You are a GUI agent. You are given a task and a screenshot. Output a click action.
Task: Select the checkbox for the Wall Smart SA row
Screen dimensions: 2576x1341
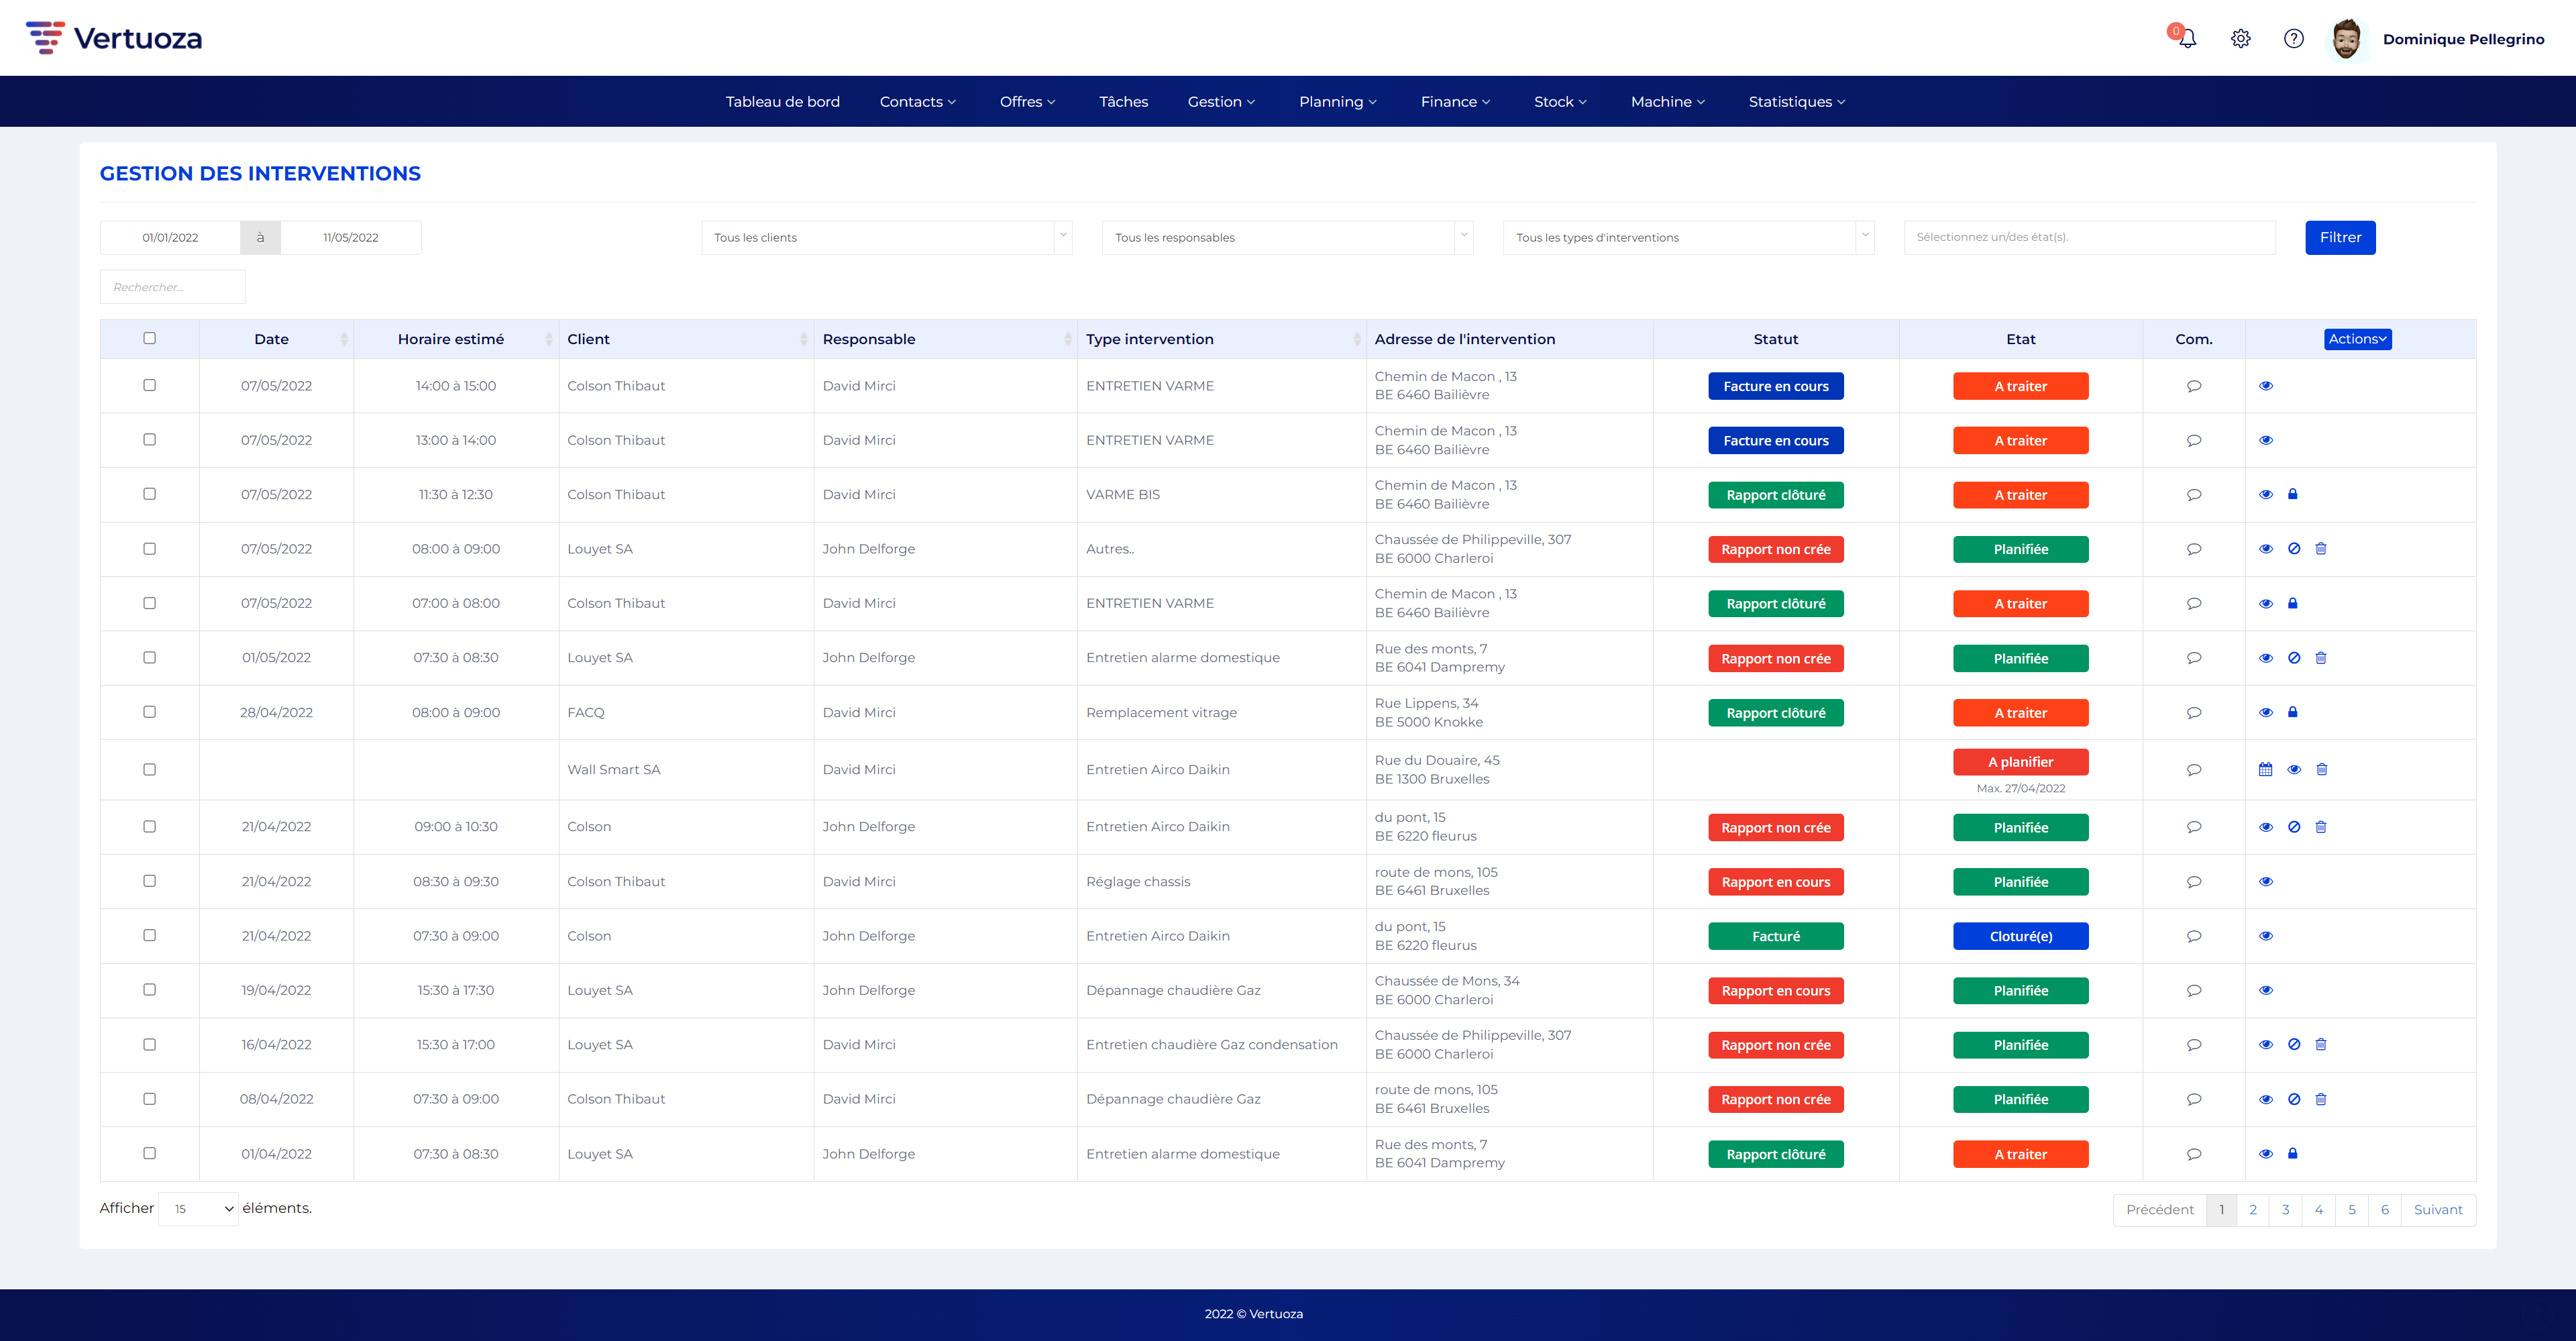(x=150, y=770)
